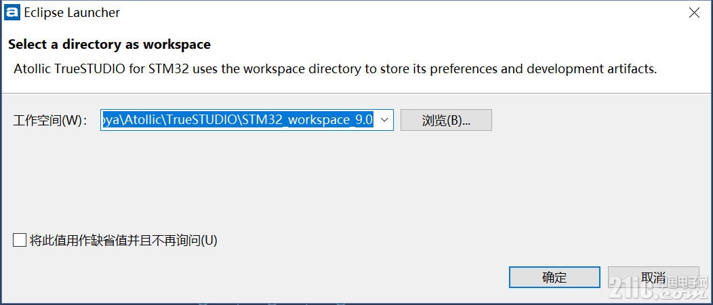Cancel with the 取消 button

(653, 277)
